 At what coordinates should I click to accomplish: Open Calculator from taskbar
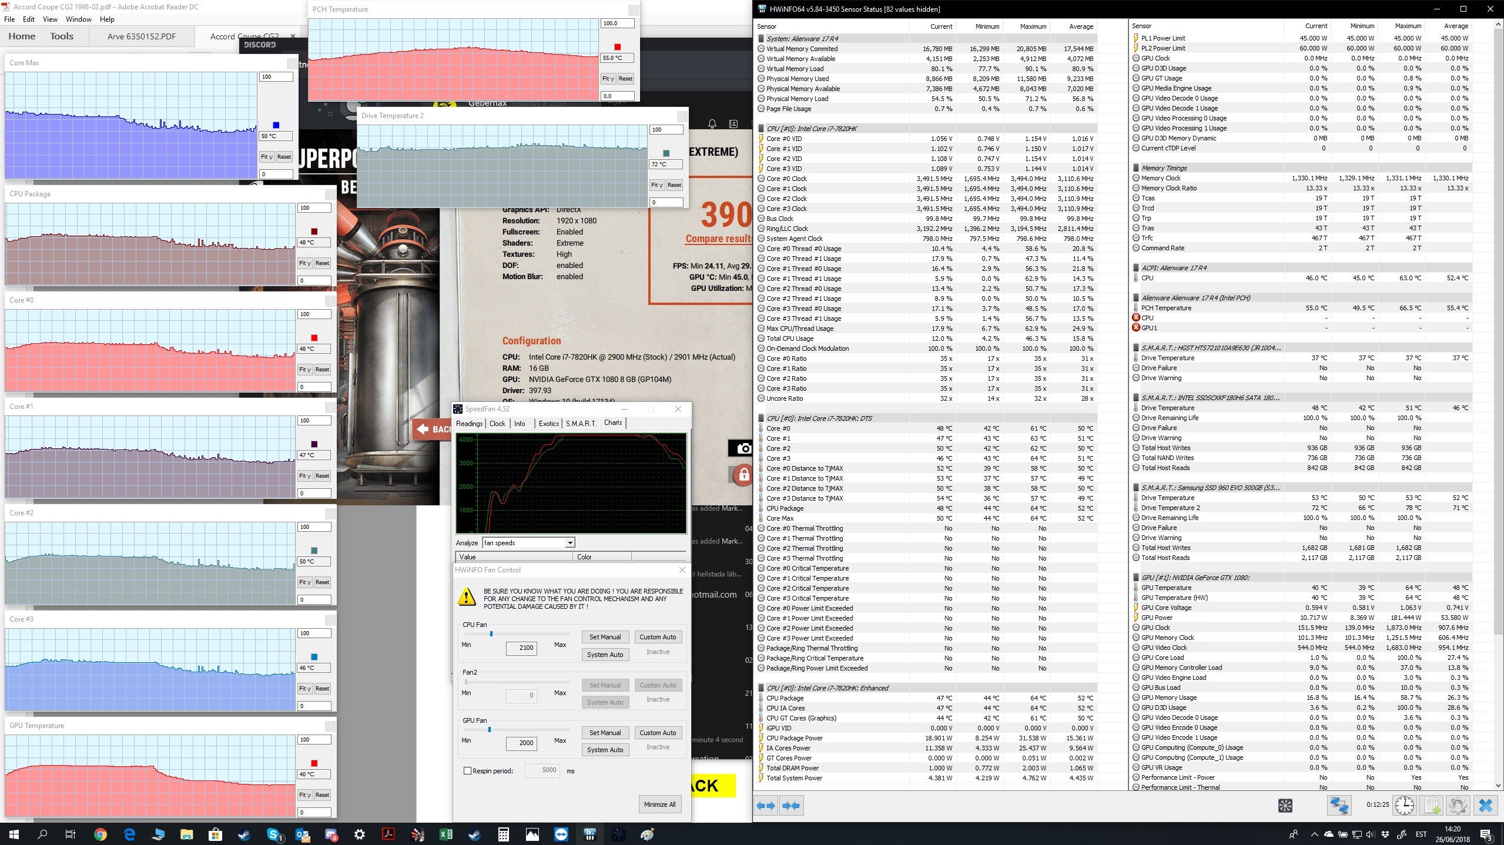point(503,834)
